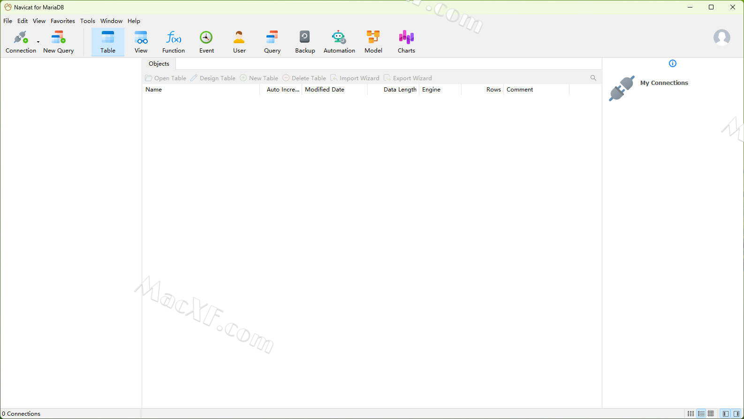Open the Favorites menu
Viewport: 744px width, 419px height.
(x=63, y=21)
